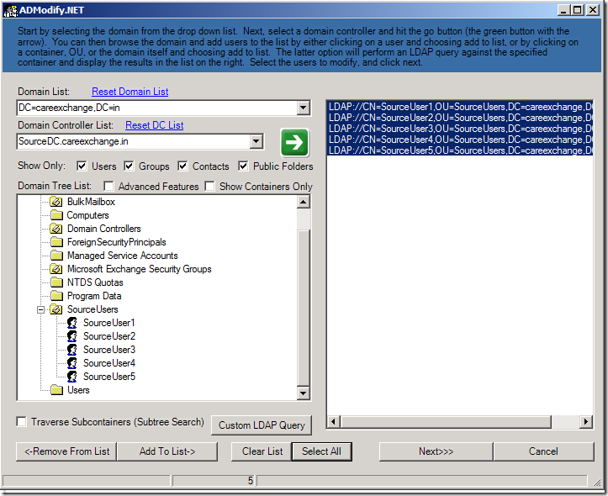This screenshot has width=608, height=496.
Task: Click the Next button
Action: click(x=436, y=451)
